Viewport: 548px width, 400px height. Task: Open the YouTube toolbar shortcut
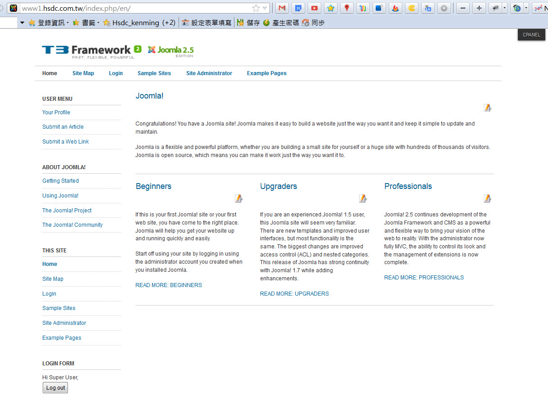click(x=314, y=8)
